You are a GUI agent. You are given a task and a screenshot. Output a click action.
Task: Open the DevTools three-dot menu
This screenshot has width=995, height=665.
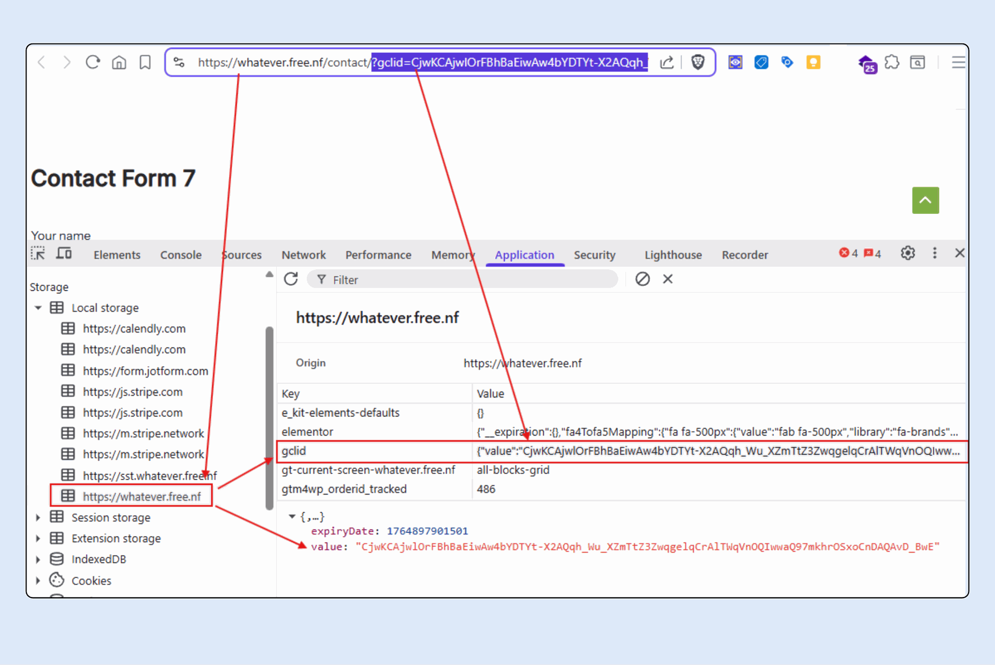coord(934,253)
